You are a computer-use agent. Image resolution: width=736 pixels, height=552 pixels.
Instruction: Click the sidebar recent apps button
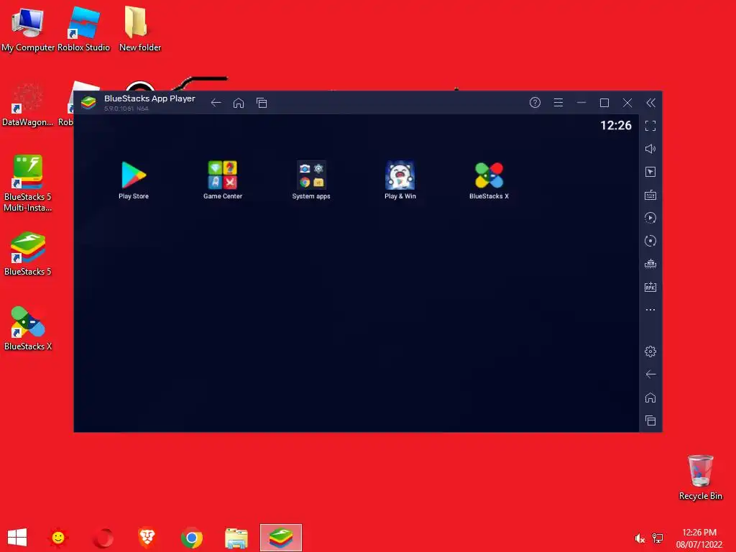[x=650, y=420]
